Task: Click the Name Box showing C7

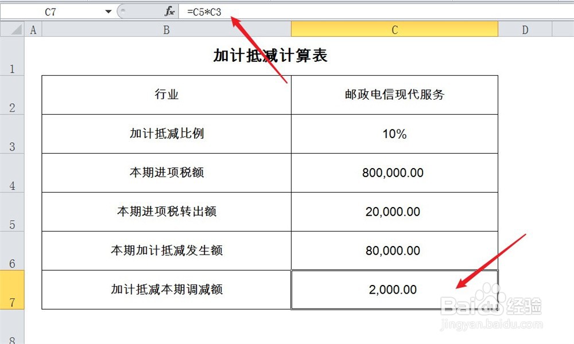Action: 52,10
